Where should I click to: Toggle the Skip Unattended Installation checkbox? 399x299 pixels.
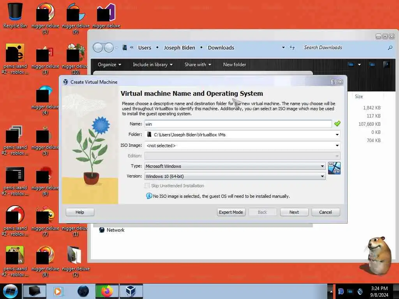coord(147,186)
